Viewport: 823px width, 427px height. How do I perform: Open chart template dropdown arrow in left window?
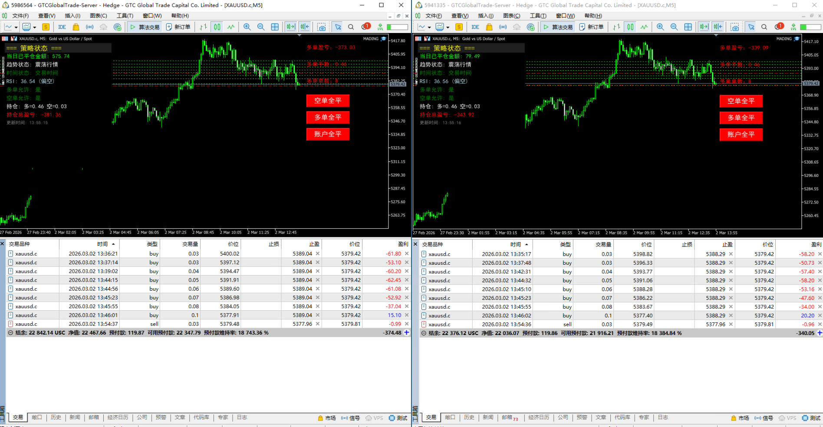coord(34,27)
